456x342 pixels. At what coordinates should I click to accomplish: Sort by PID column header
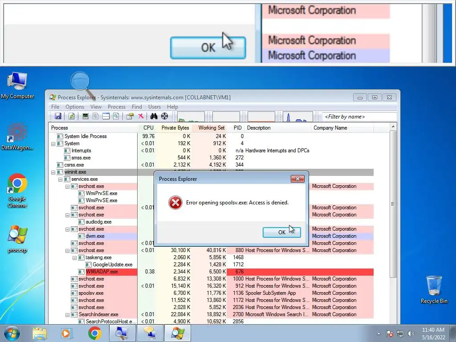click(236, 128)
